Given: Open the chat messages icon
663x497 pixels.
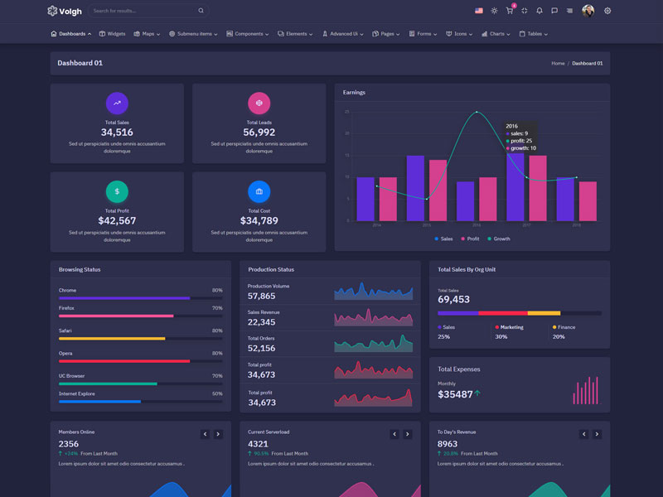Looking at the screenshot, I should coord(554,11).
